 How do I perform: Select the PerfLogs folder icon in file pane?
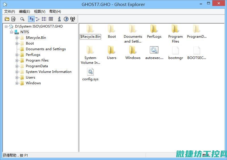pos(154,29)
